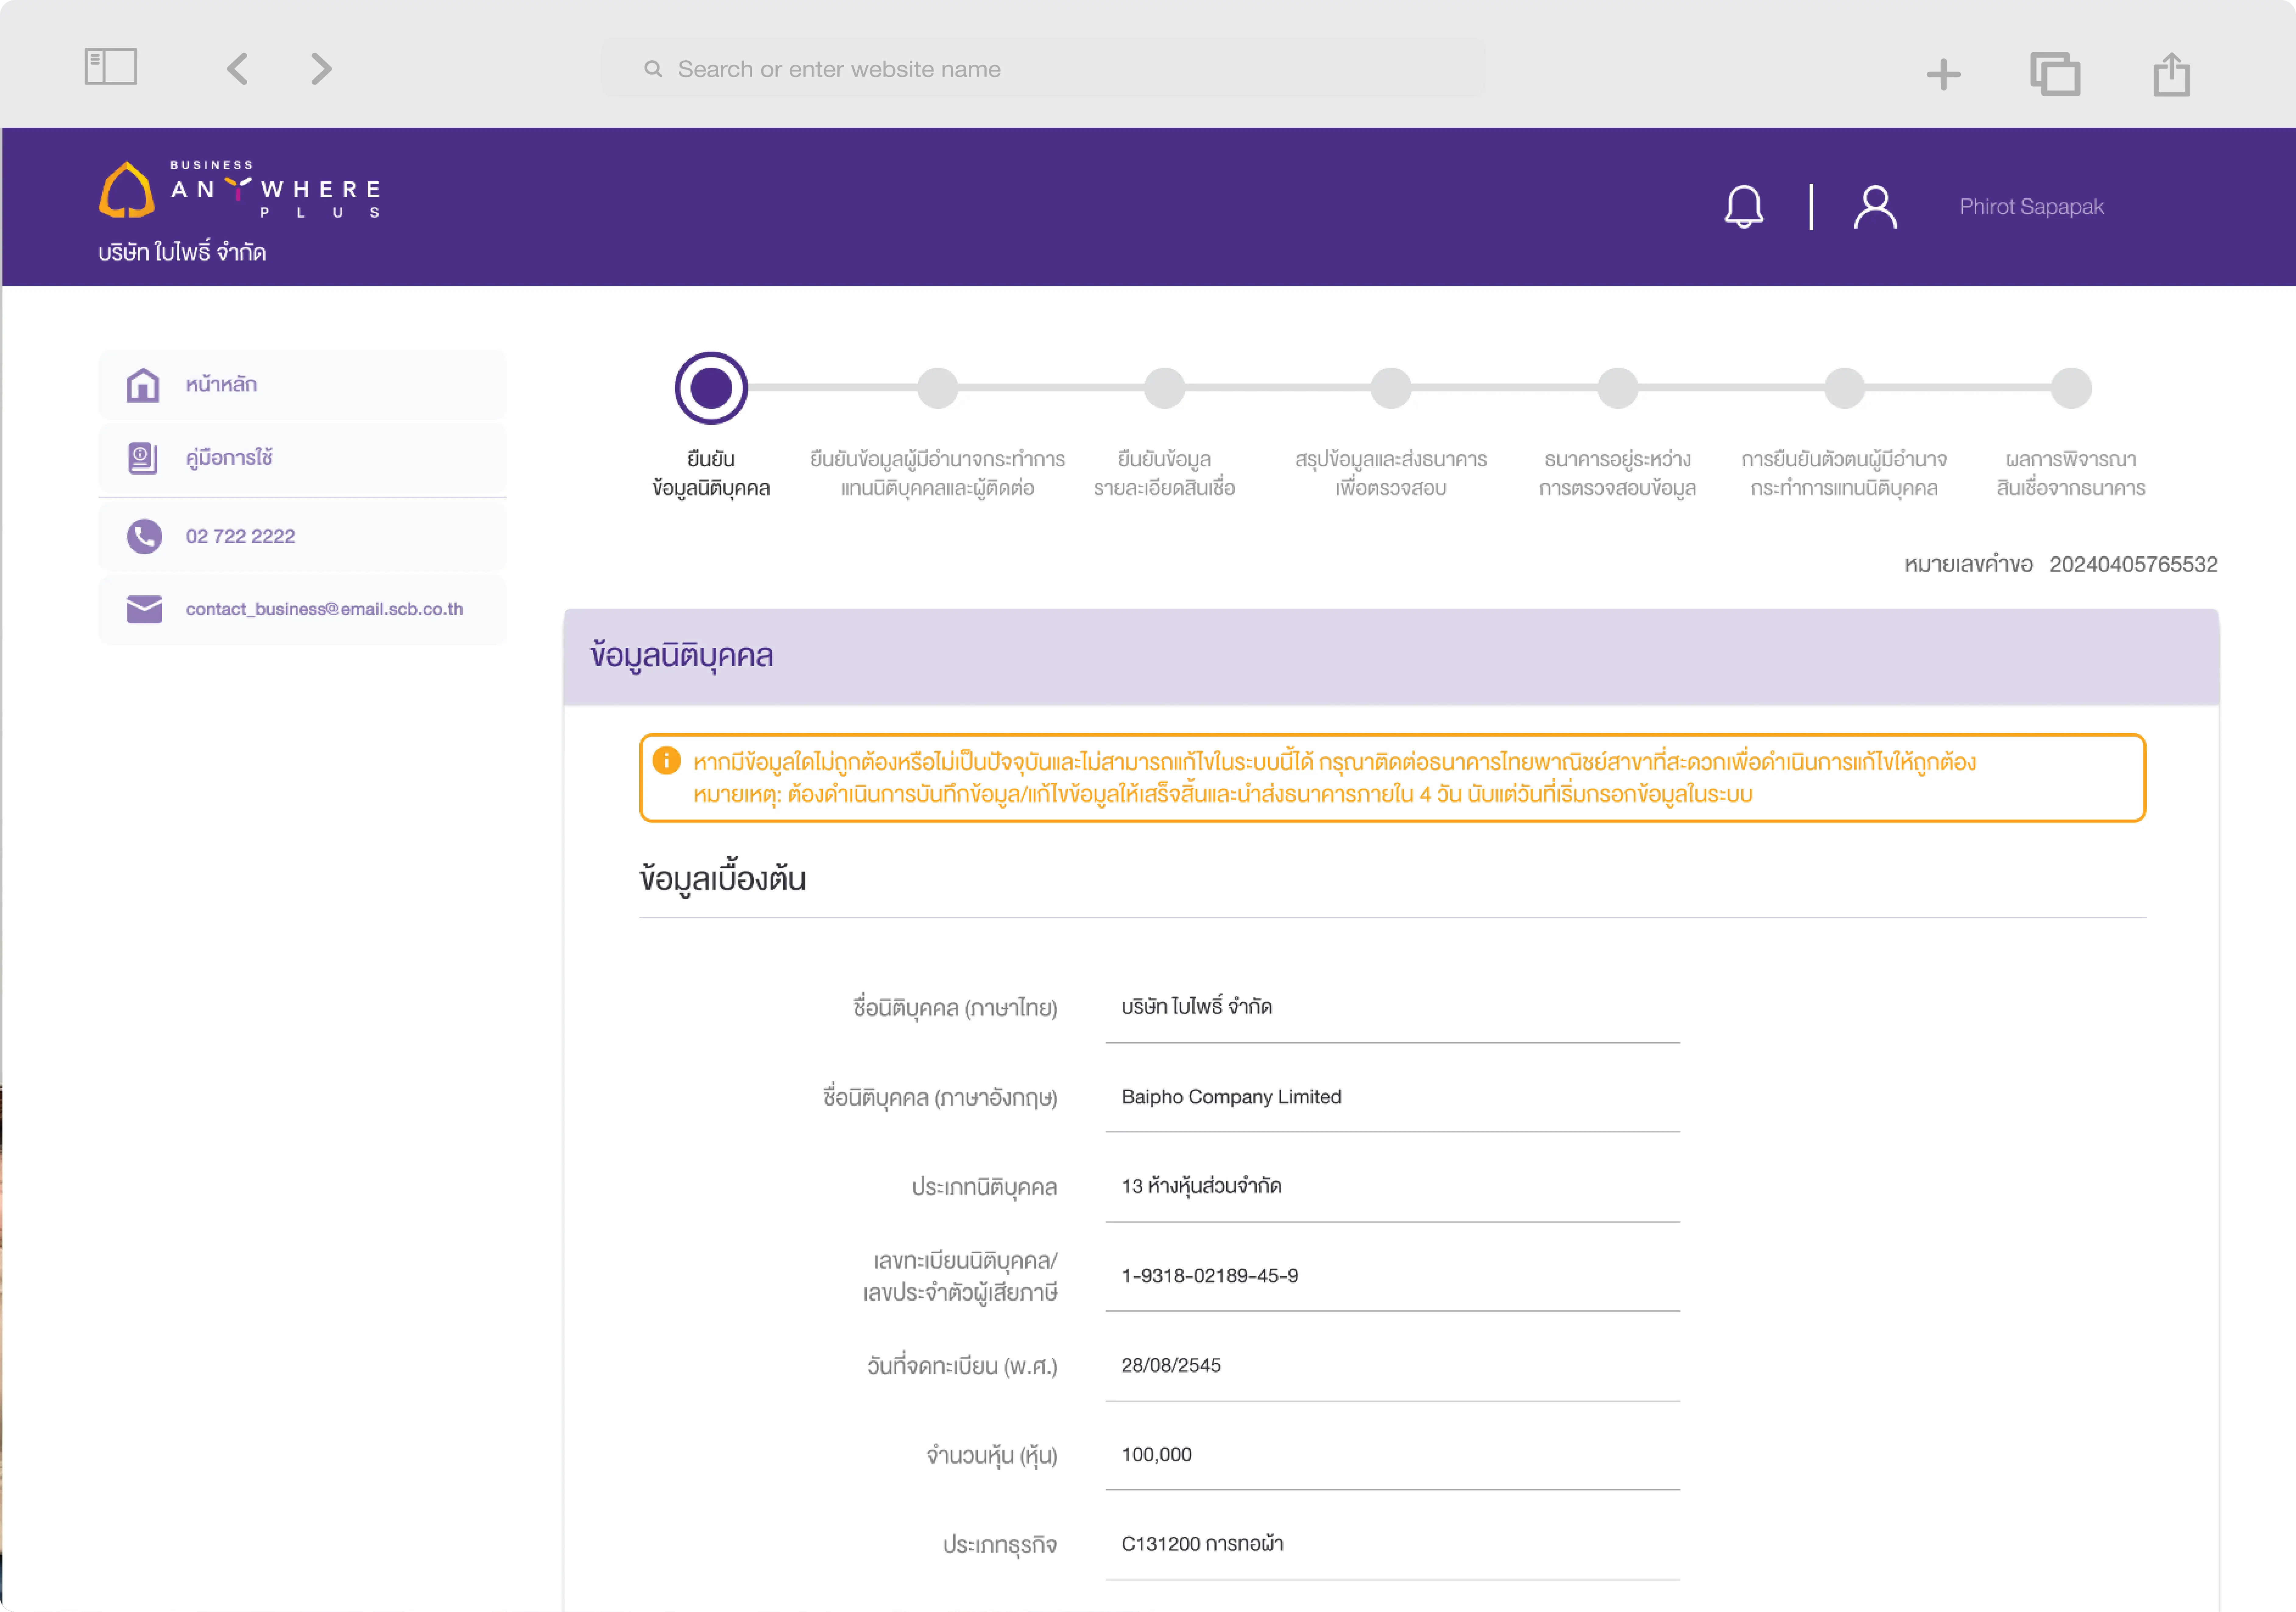
Task: Select the active step ยืนยันข้อมูลนิติบุคคล circle
Action: click(711, 388)
